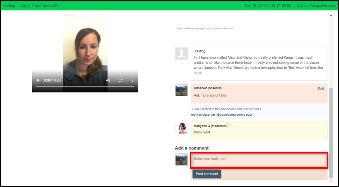
Task: Play the participant video
Action: [x=38, y=80]
